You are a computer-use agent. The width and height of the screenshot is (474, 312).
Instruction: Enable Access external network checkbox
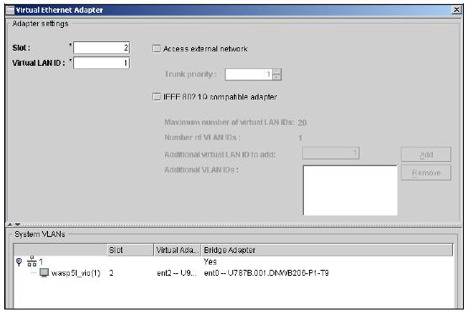[x=157, y=48]
